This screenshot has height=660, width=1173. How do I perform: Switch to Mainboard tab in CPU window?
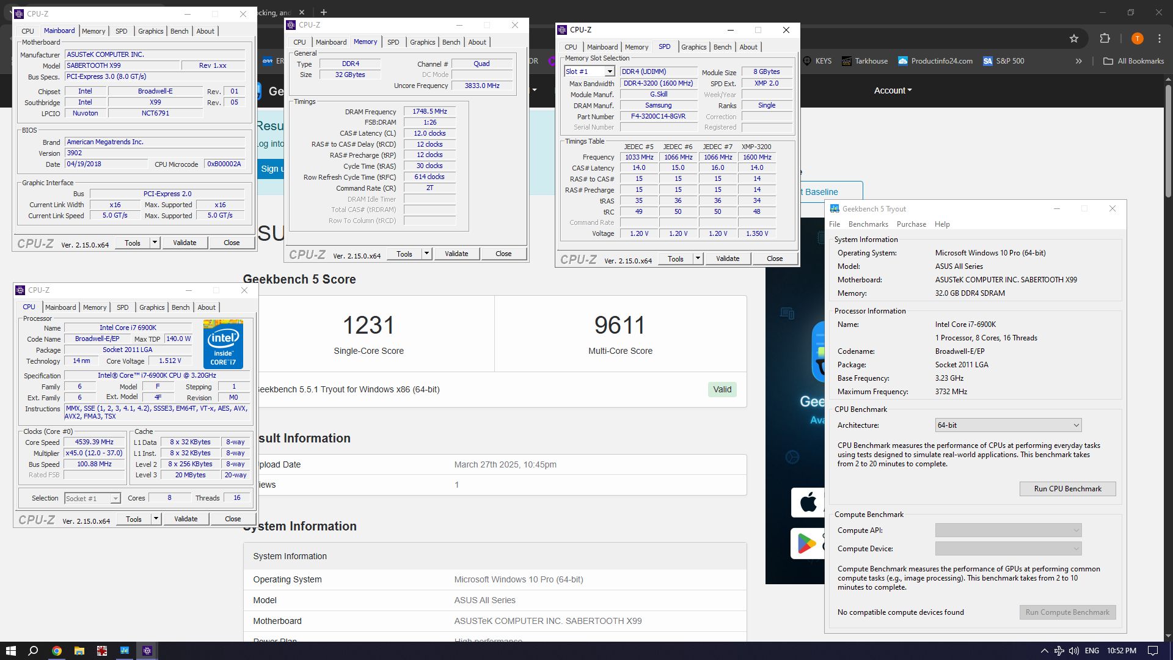(60, 307)
